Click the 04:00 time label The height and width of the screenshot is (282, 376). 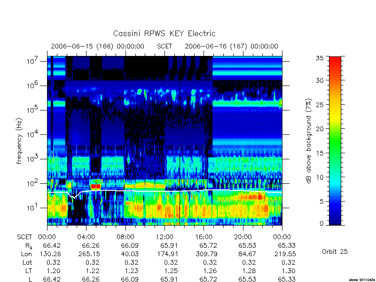click(86, 237)
